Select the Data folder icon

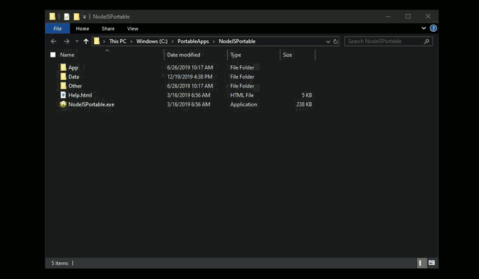point(63,77)
